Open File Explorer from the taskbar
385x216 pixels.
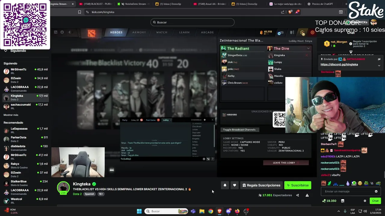(202, 211)
